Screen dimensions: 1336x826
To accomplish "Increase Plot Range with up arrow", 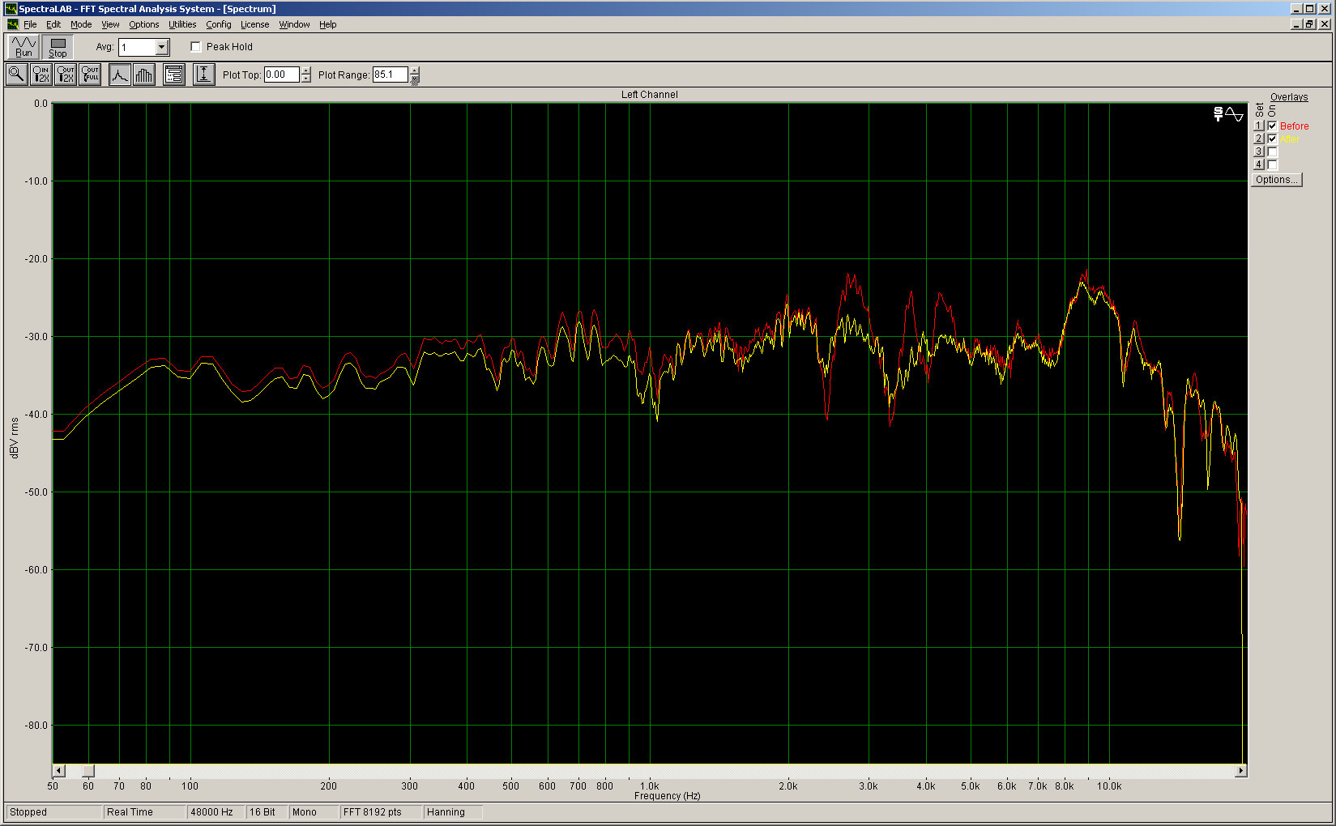I will point(415,70).
